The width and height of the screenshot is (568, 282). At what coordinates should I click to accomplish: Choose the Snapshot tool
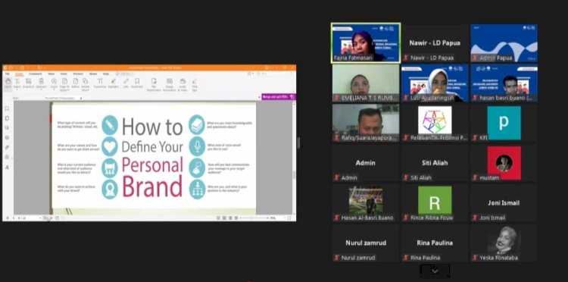tap(28, 83)
